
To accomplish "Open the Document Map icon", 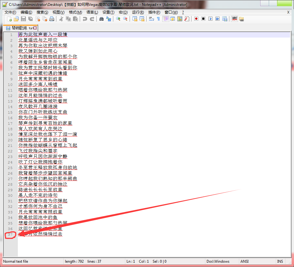I will [x=180, y=19].
